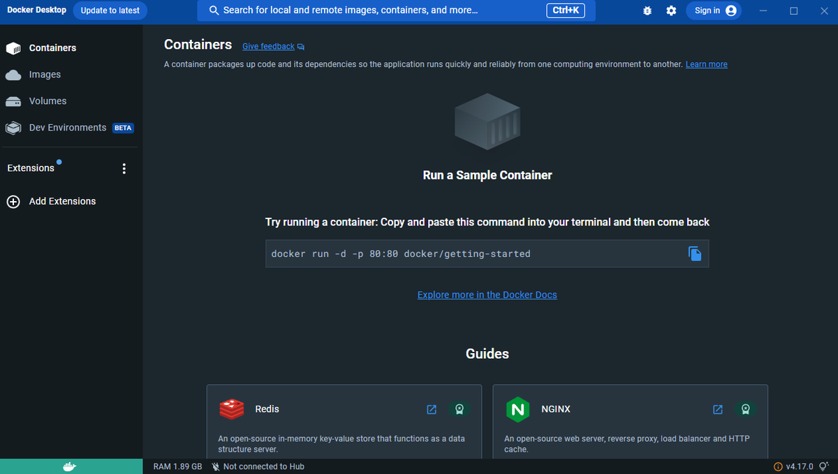Viewport: 838px width, 474px height.
Task: Open Redis guide external link icon
Action: click(432, 409)
